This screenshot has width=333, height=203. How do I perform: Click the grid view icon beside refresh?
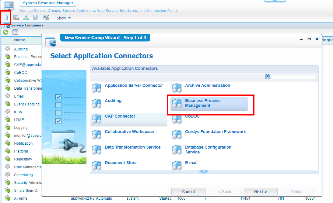tap(15, 32)
